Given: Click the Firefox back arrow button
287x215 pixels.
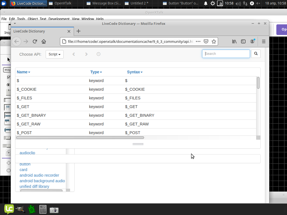Looking at the screenshot, I should (17, 41).
